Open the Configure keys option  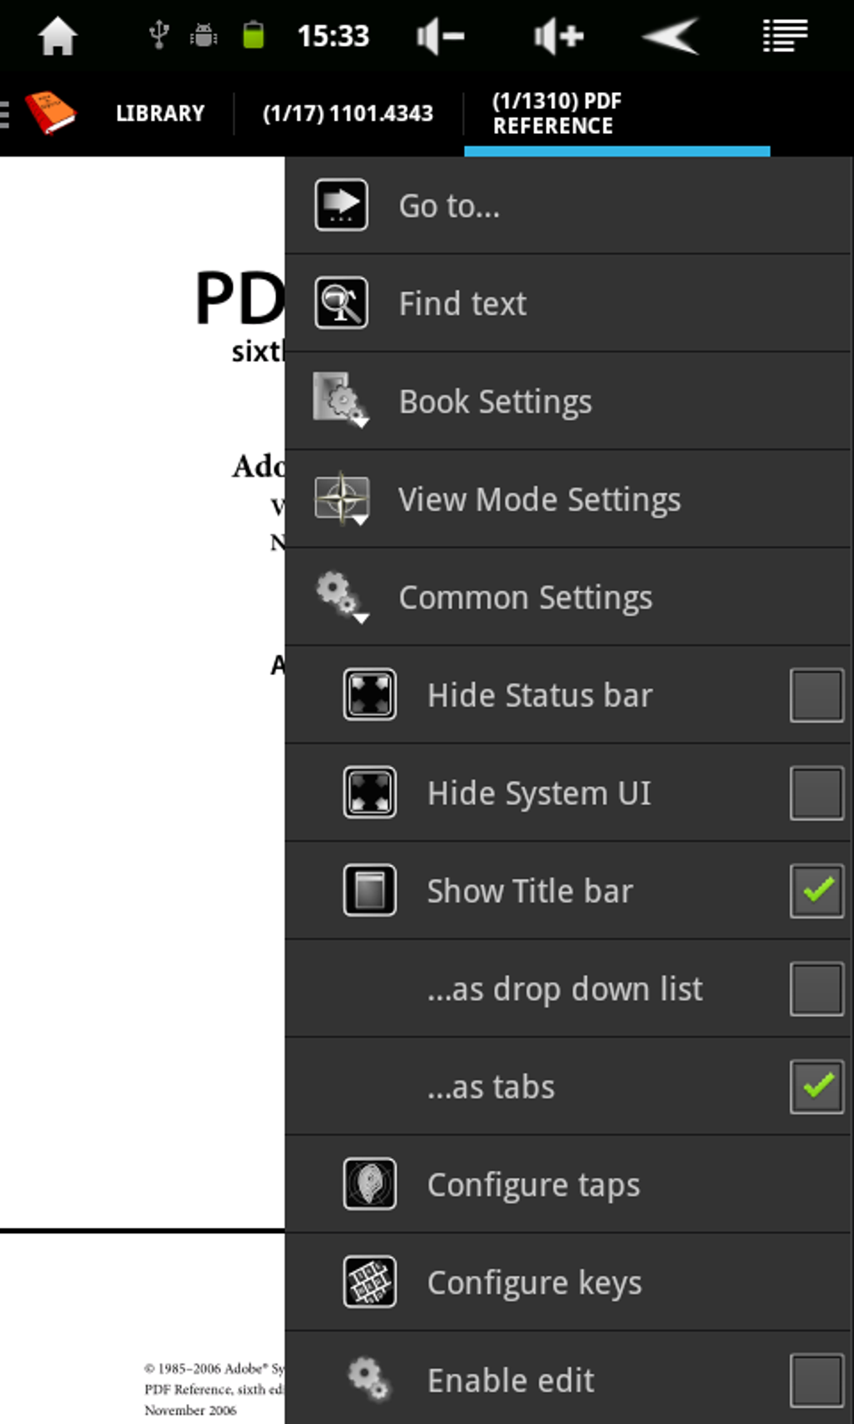click(x=534, y=1282)
